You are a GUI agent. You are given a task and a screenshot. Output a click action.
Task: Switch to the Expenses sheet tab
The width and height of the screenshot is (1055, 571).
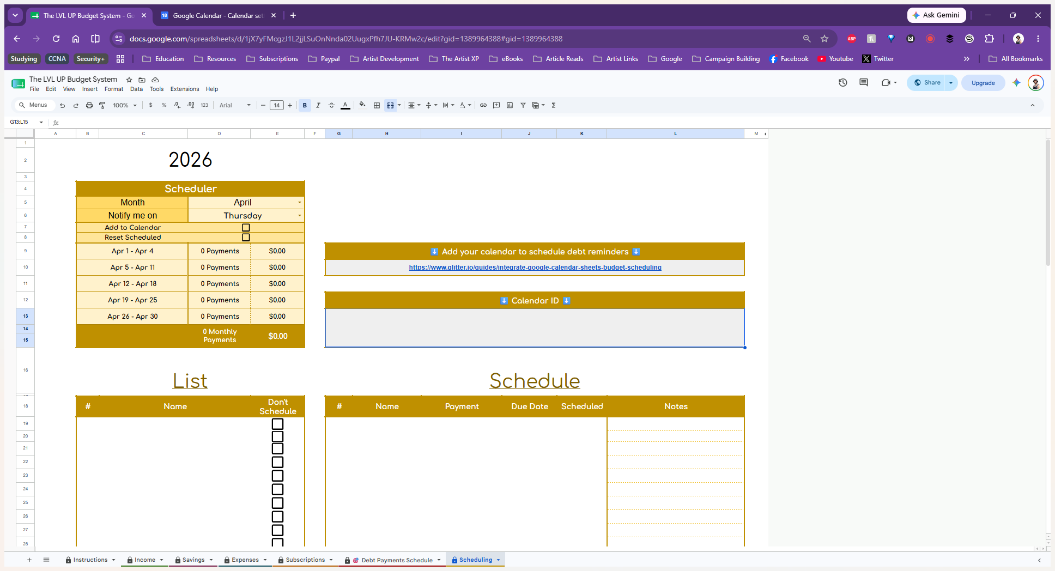[245, 560]
